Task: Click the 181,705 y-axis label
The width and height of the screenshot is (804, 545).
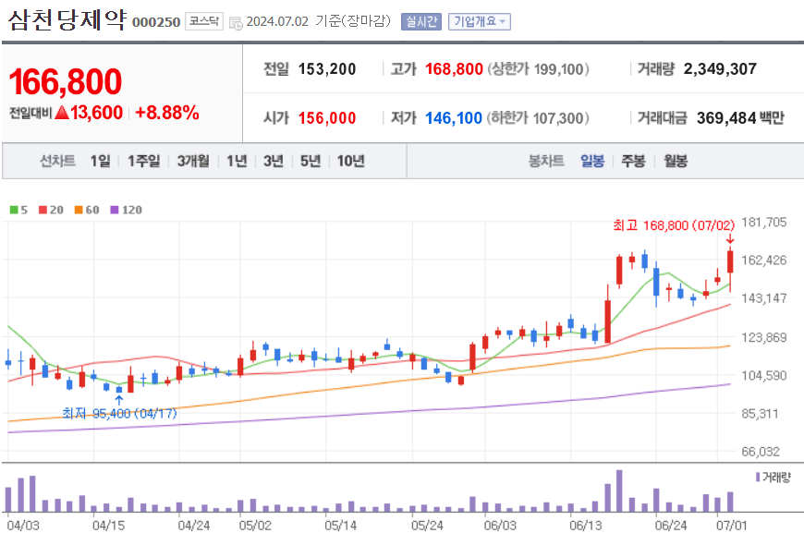Action: point(764,222)
